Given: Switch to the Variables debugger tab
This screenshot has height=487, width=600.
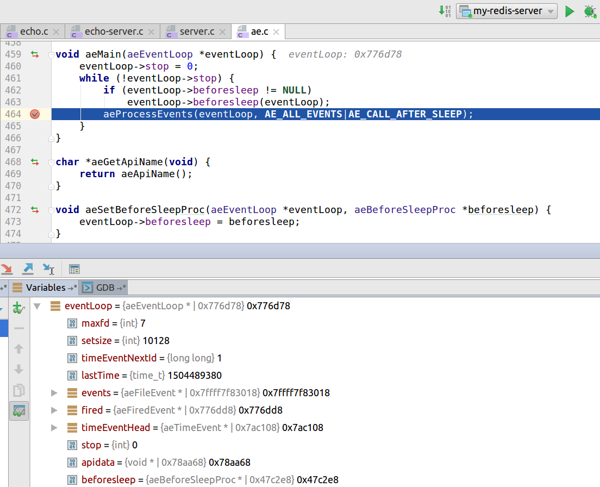Looking at the screenshot, I should 44,288.
